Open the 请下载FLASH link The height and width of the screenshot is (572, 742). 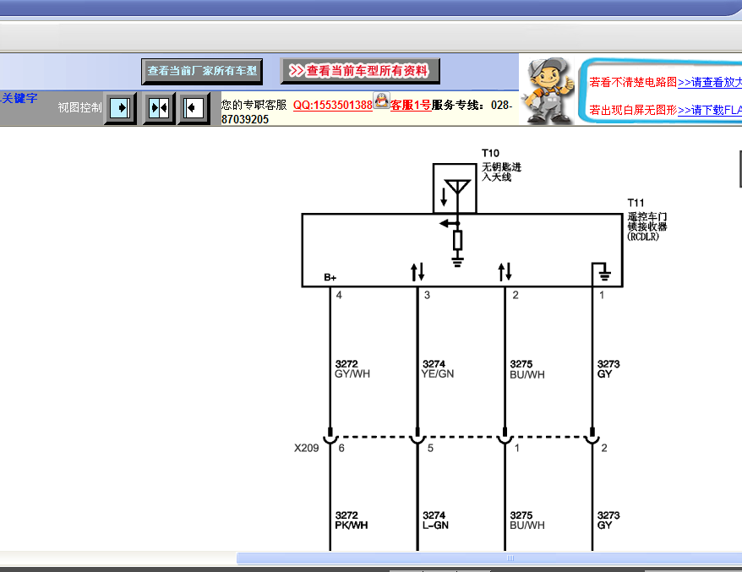pyautogui.click(x=710, y=110)
